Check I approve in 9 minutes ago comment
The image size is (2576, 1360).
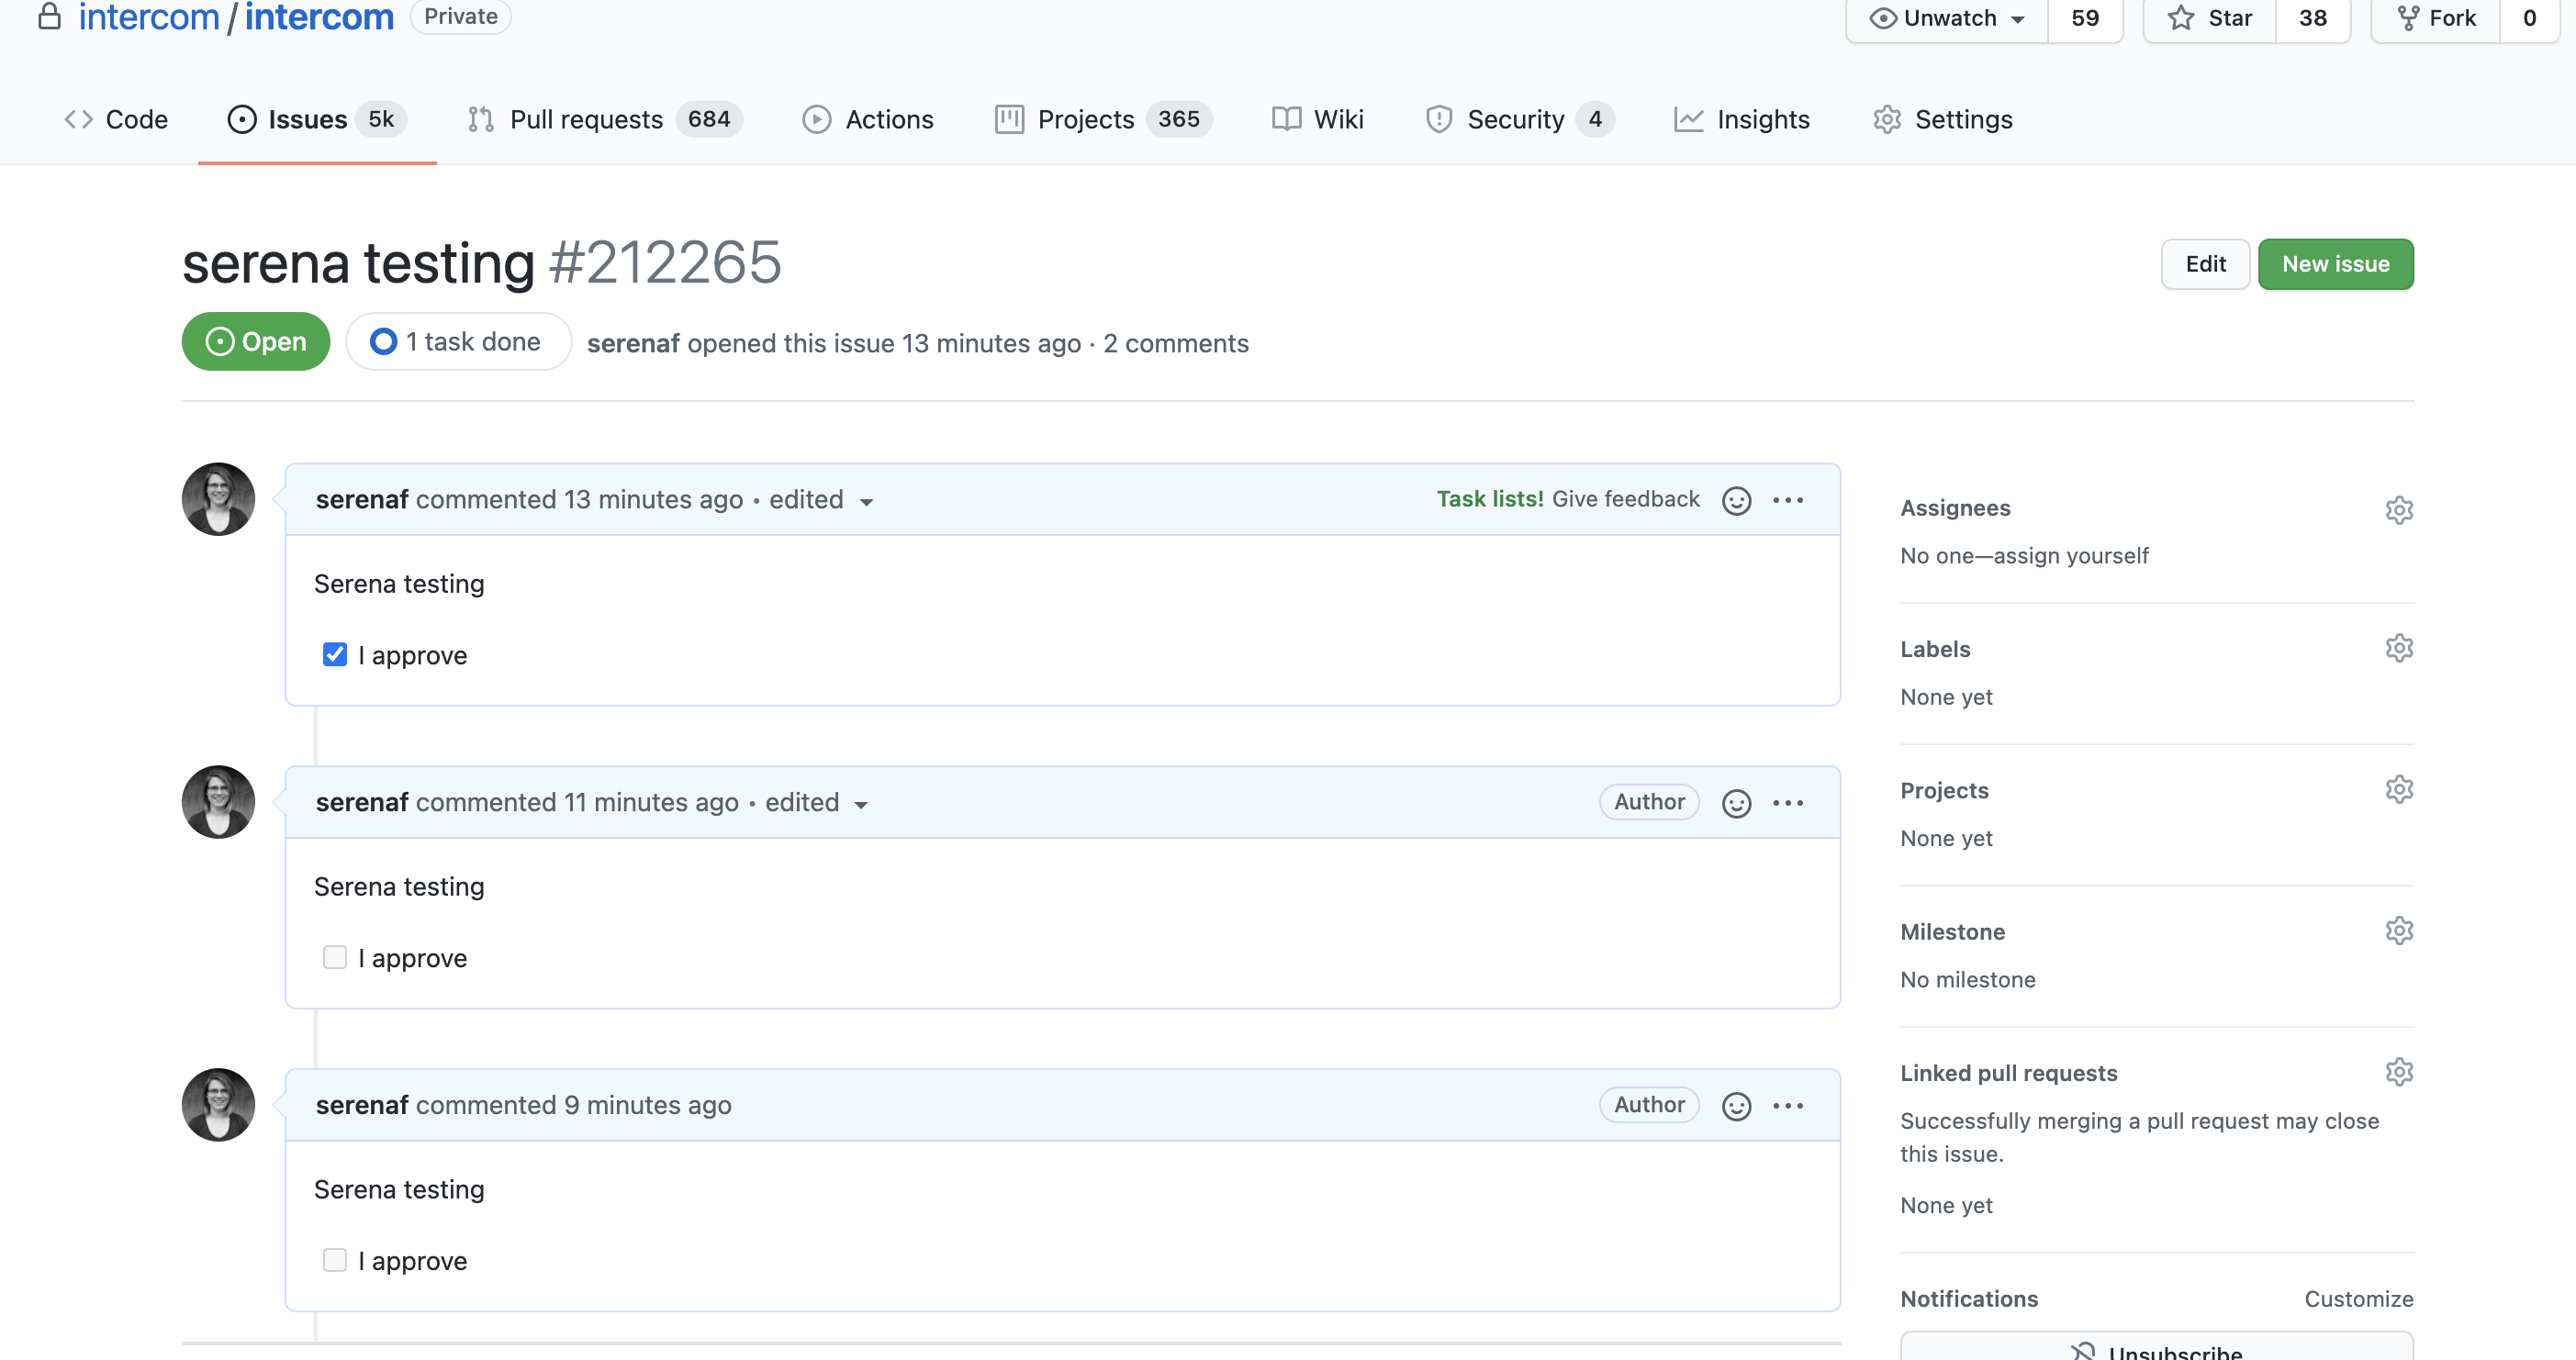click(x=335, y=1260)
